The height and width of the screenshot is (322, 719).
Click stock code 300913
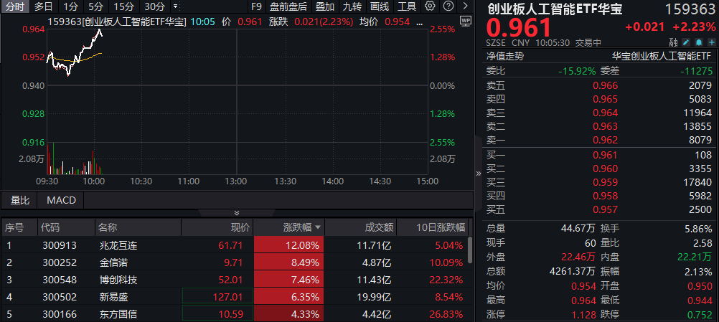(x=59, y=245)
